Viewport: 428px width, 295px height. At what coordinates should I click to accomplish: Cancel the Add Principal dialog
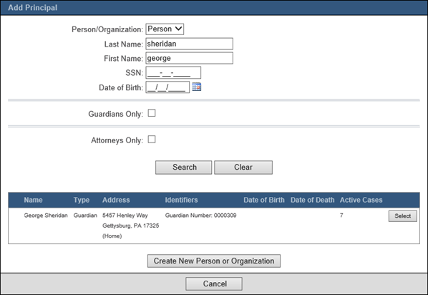pos(214,284)
